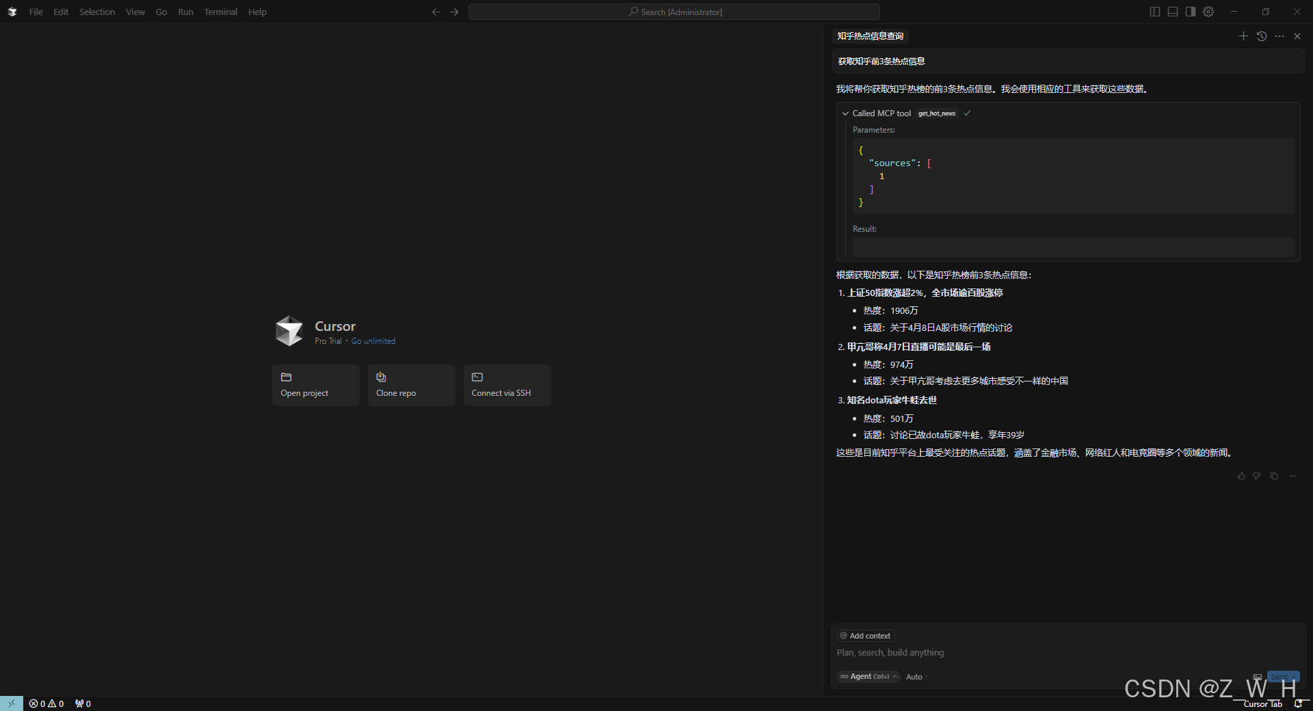The height and width of the screenshot is (711, 1313).
Task: Close the chat panel
Action: [1297, 36]
